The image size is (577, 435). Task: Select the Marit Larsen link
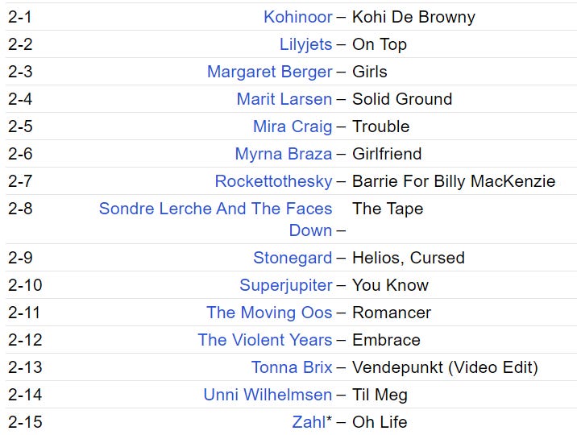284,99
